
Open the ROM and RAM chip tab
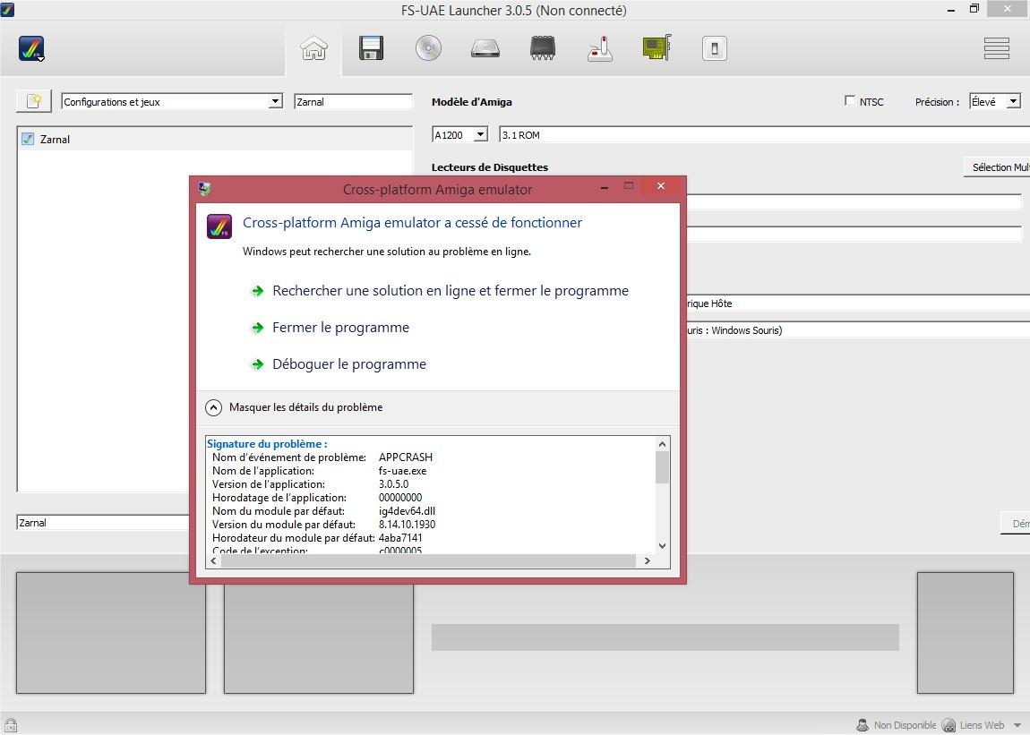point(543,48)
